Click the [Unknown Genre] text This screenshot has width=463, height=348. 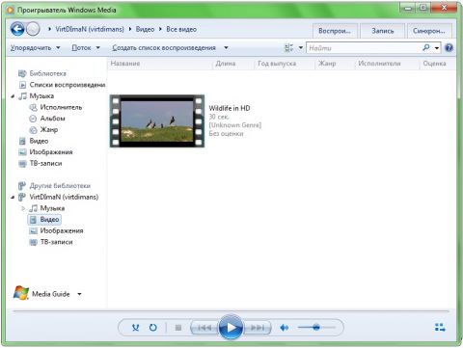pos(235,125)
